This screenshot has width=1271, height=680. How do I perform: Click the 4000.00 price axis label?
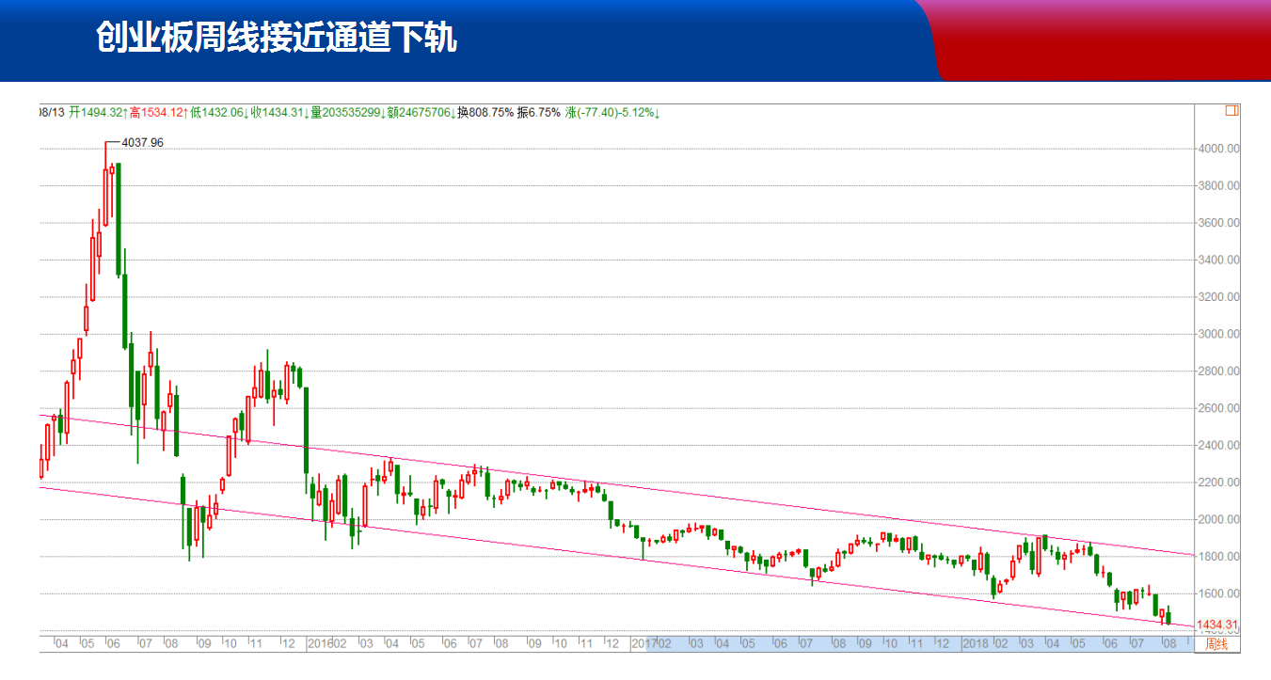tap(1218, 149)
